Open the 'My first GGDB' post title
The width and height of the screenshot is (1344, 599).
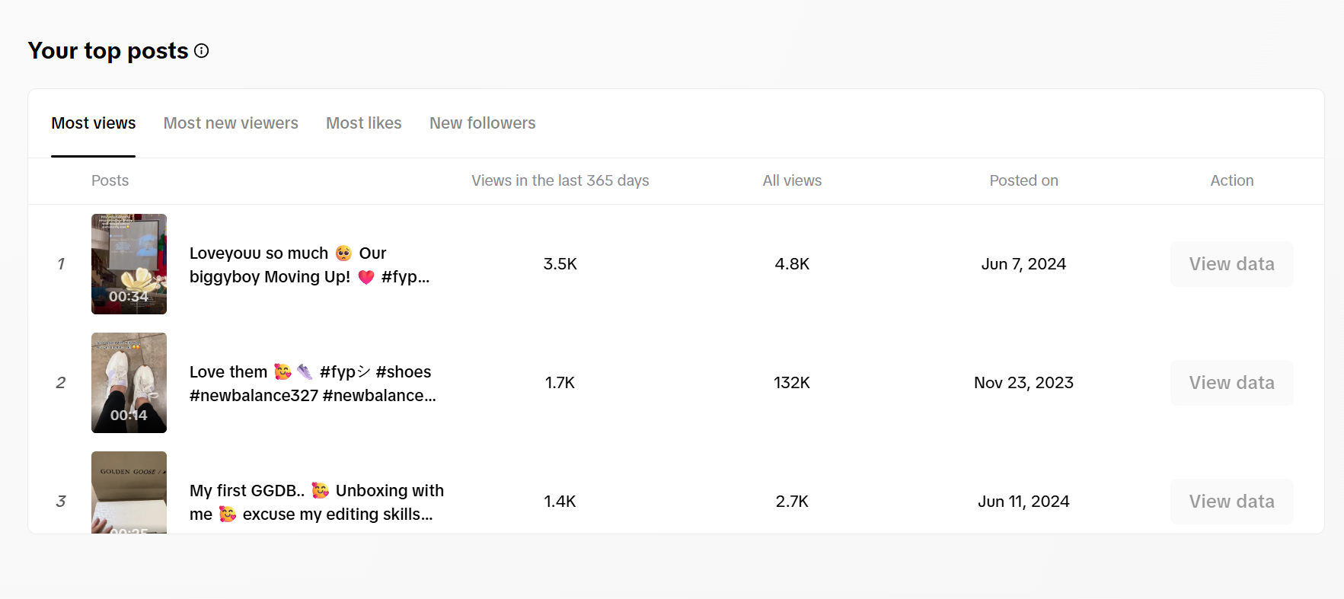316,502
